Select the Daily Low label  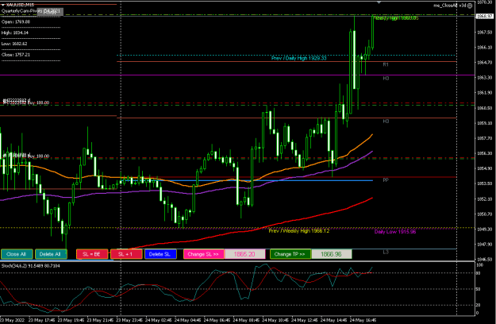pos(395,232)
